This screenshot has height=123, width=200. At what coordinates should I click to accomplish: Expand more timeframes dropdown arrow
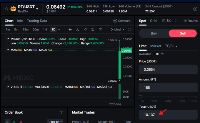click(59, 29)
